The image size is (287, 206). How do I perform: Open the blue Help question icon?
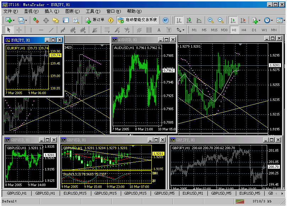tap(166, 20)
